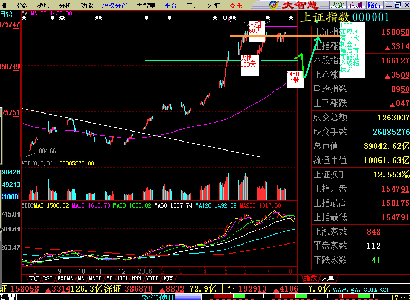Screen dimensions: 410x300
Task: Click the 下跌家数 41 row
Action: [361, 260]
